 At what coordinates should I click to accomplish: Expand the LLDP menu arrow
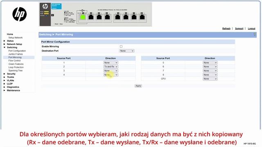(5, 84)
